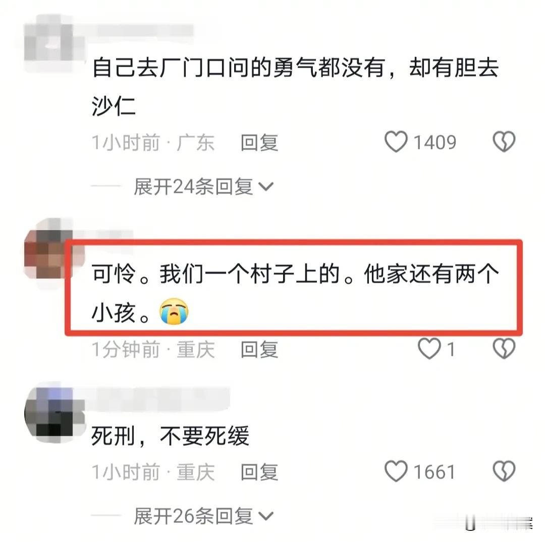This screenshot has height=542, width=545.
Task: Expand 26 replies under last comment
Action: coord(204,516)
